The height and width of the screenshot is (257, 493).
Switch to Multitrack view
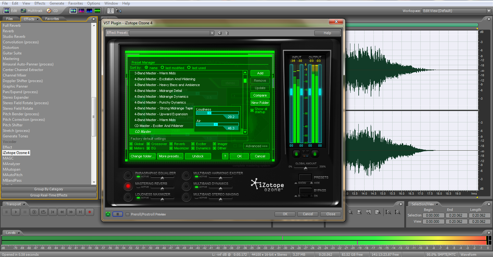click(32, 10)
